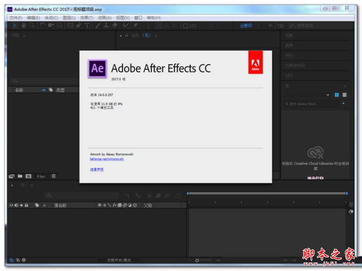
Task: Click the Adobe logo in About dialog
Action: 255,62
